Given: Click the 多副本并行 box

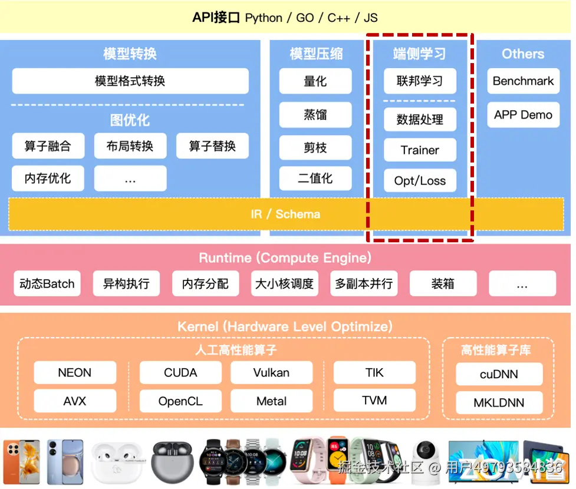Looking at the screenshot, I should pyautogui.click(x=364, y=283).
